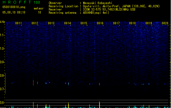
Task: Click the 0814 time marker
Action: click(x=67, y=23)
